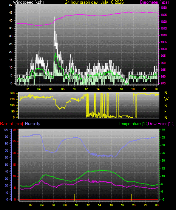Pick the white windspeed axis value 35
Image resolution: width=176 pixels, height=210 pixels.
(11, 28)
